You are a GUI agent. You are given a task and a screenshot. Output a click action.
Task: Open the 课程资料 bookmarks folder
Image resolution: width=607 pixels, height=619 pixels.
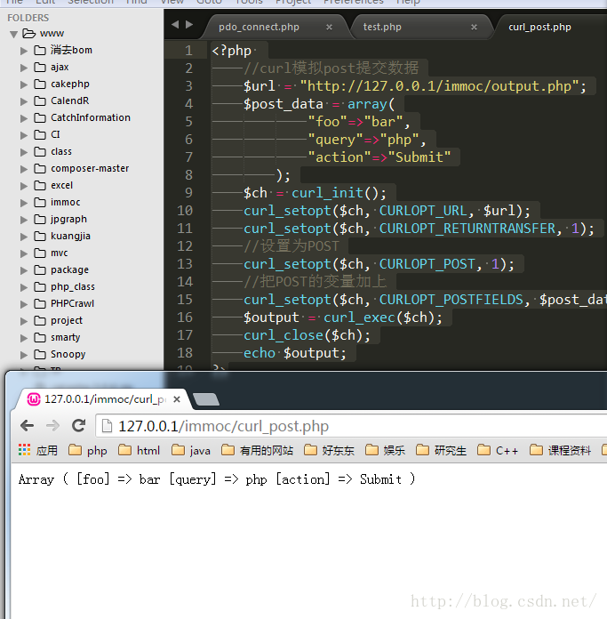pyautogui.click(x=560, y=450)
